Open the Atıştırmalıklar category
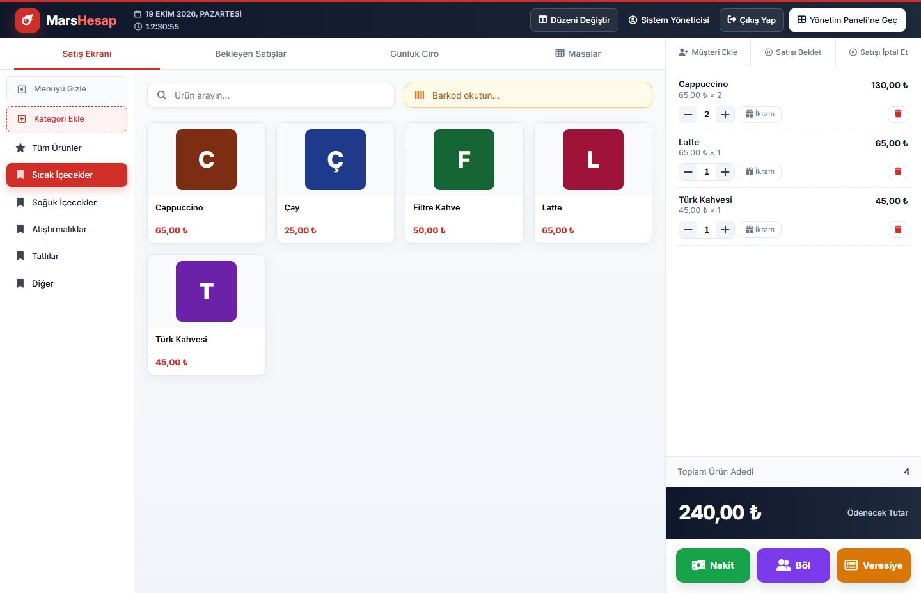The image size is (921, 593). 67,229
